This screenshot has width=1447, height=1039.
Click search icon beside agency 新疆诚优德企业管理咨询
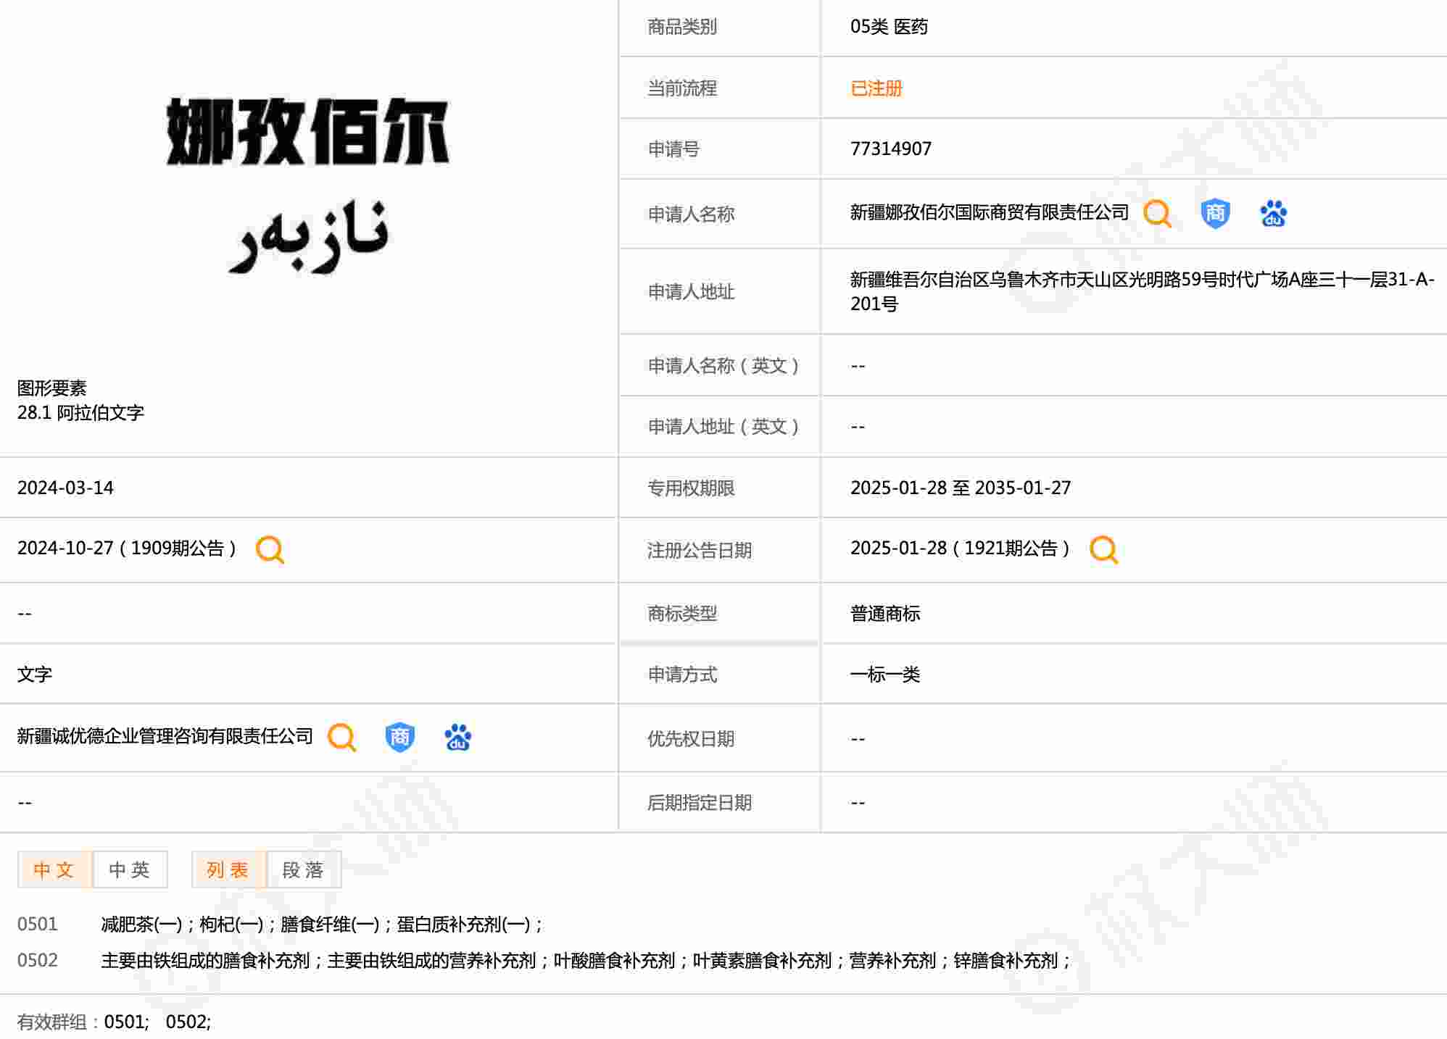coord(341,738)
